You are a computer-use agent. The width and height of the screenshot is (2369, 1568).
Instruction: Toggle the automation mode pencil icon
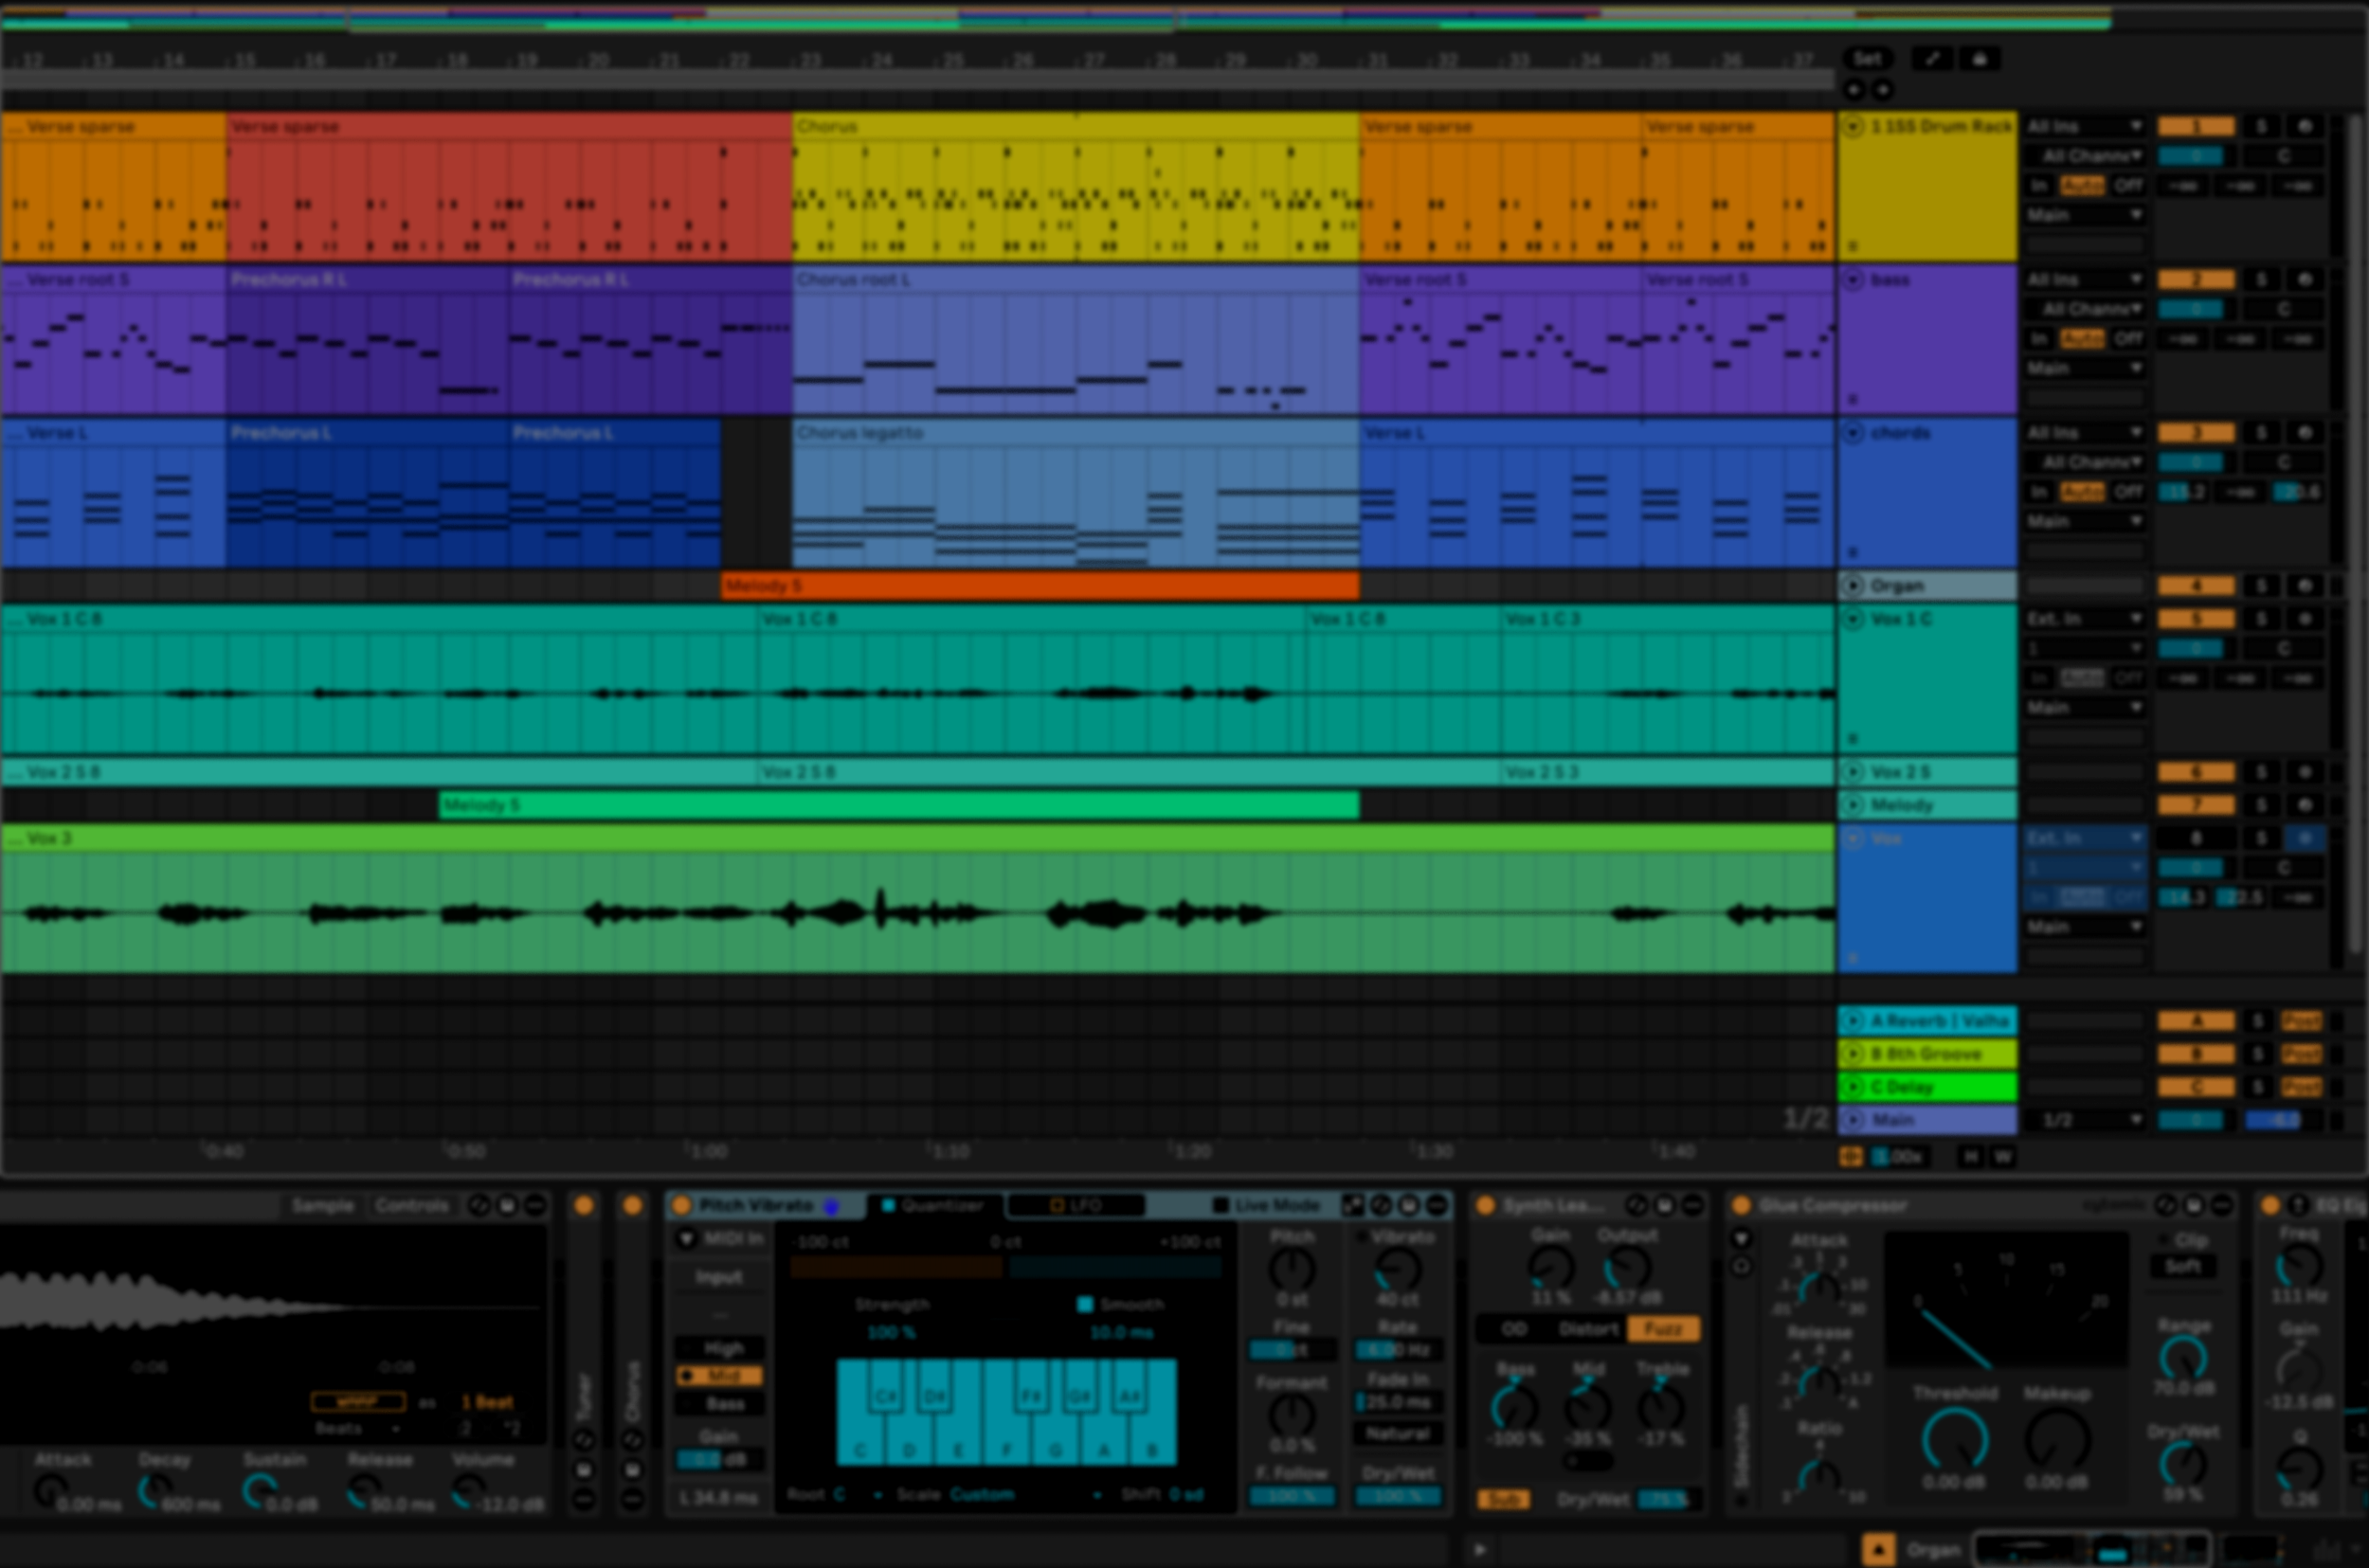(1931, 59)
